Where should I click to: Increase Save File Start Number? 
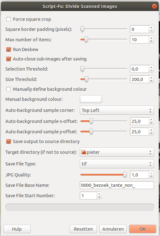99,194
